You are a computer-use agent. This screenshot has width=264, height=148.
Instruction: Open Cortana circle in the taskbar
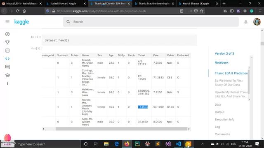point(86,144)
